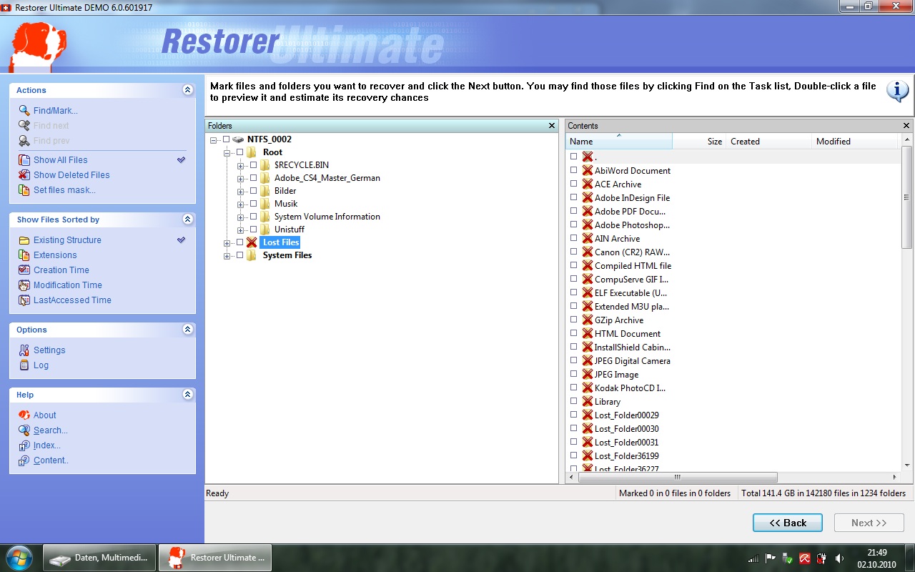Click the Search icon in Help
915x572 pixels.
coord(24,430)
